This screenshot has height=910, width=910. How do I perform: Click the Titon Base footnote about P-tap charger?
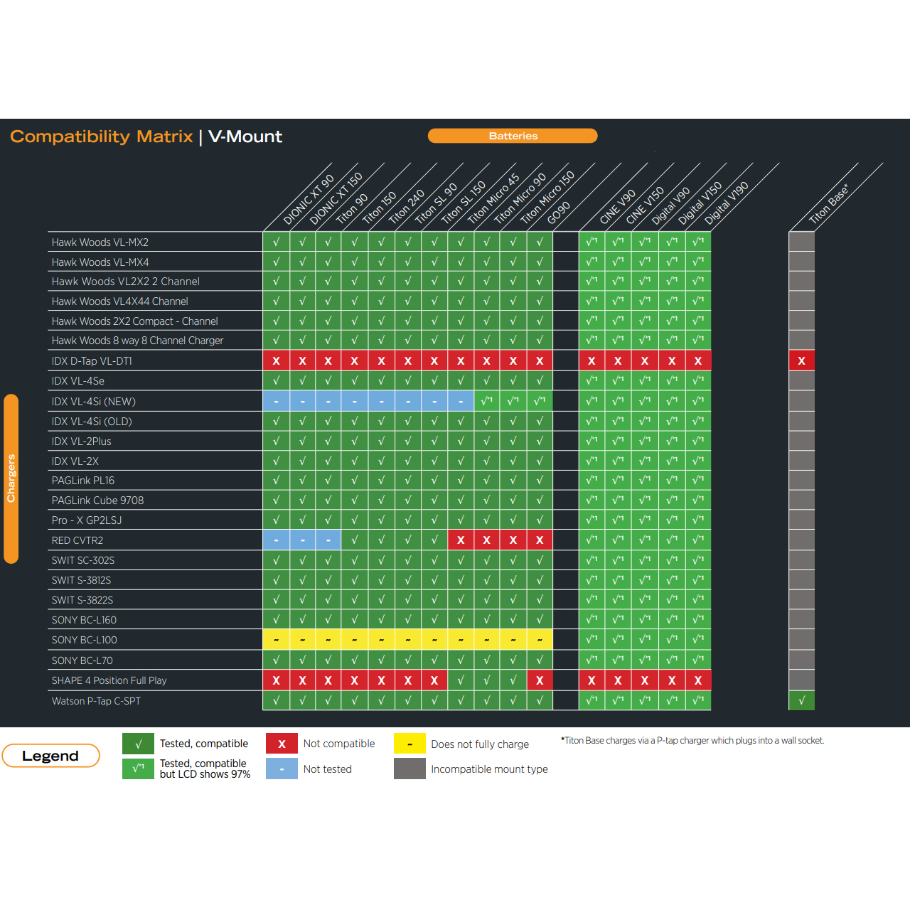click(x=692, y=741)
